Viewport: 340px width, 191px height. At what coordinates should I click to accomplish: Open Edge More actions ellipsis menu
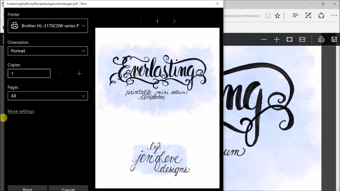pos(334,16)
